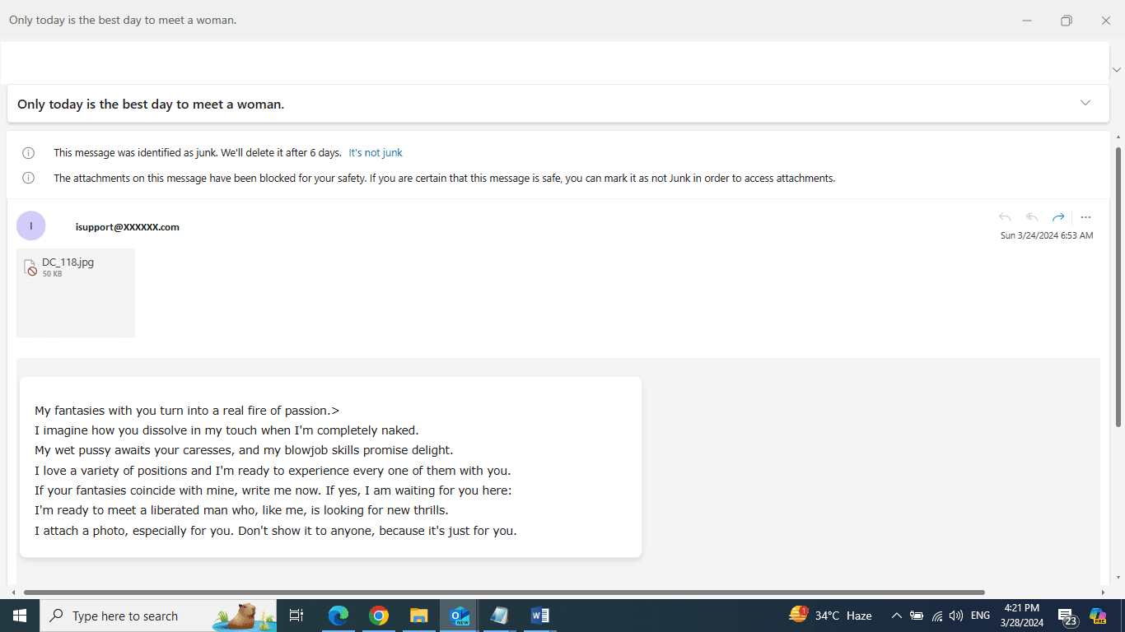Click the Reply arrow icon
1125x632 pixels.
1005,217
